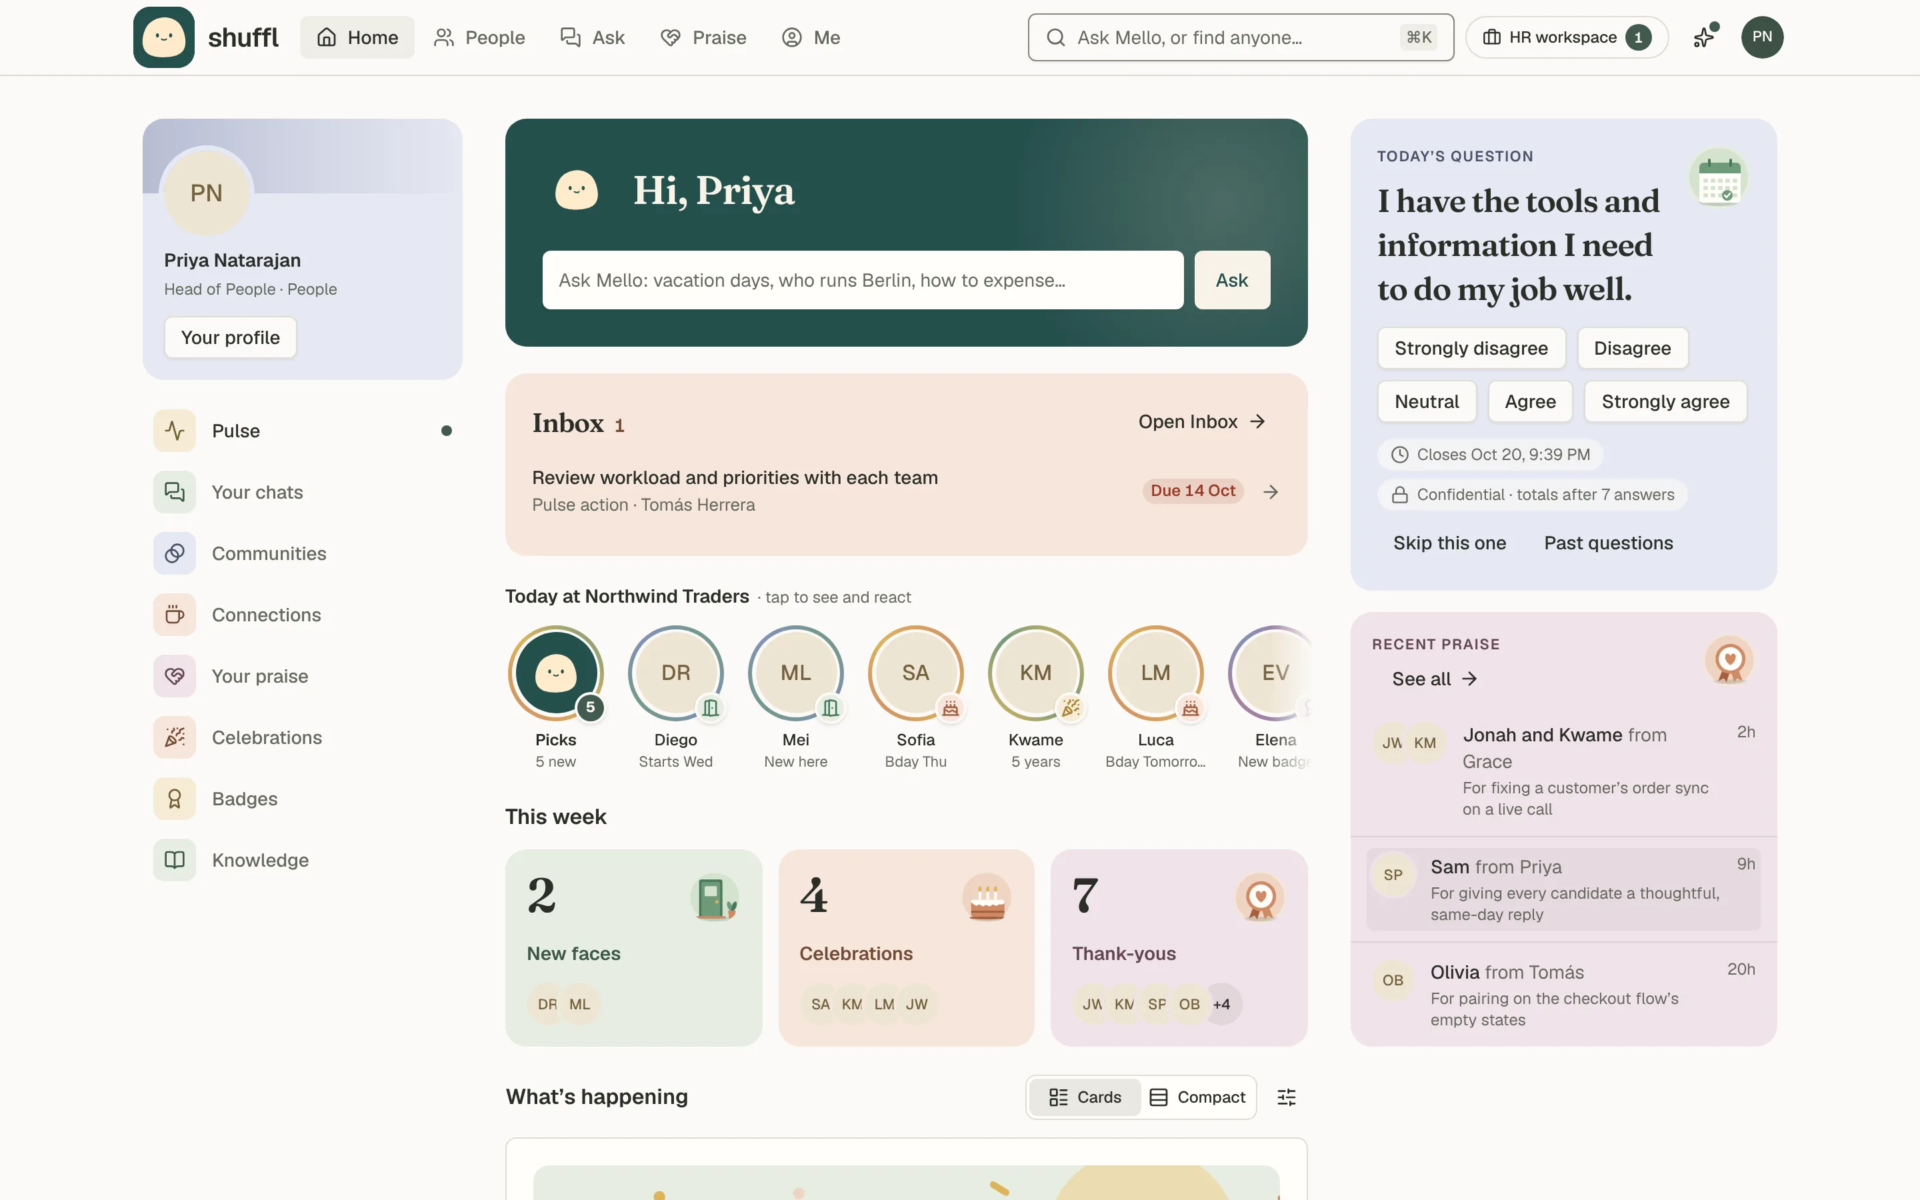Focus the Ask Mello vacation days input

pyautogui.click(x=863, y=280)
